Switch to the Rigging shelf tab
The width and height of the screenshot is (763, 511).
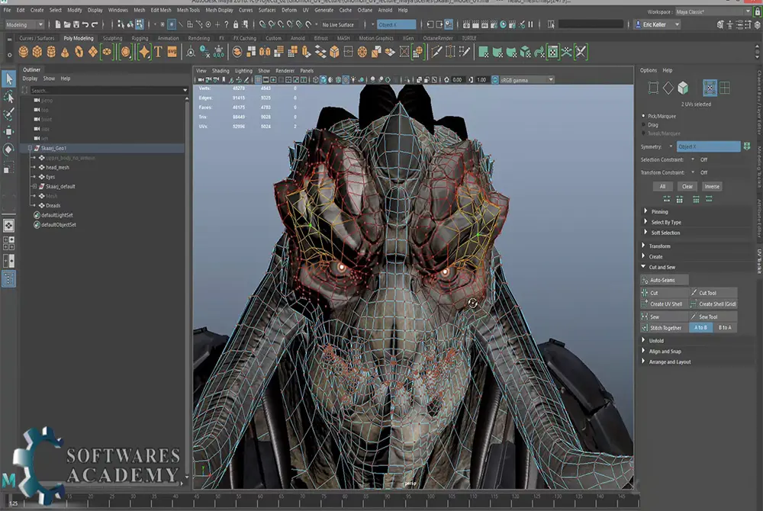140,38
